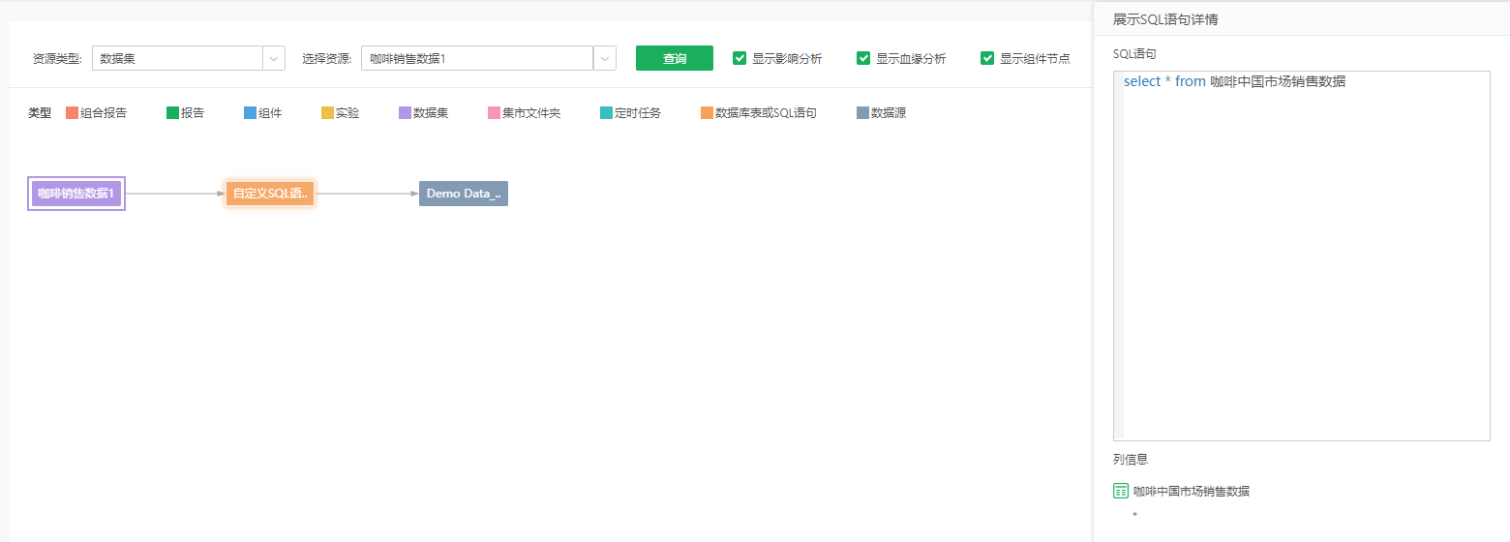
Task: Click the blue 组件 legend swatch
Action: pyautogui.click(x=250, y=113)
